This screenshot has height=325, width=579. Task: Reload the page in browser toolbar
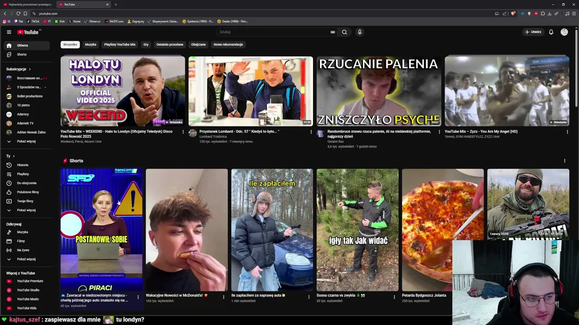[x=18, y=14]
